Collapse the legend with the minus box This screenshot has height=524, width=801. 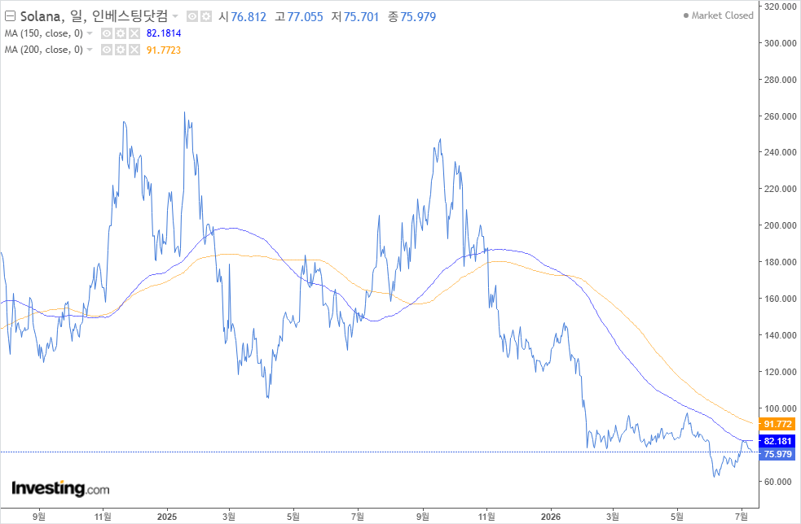click(x=10, y=16)
